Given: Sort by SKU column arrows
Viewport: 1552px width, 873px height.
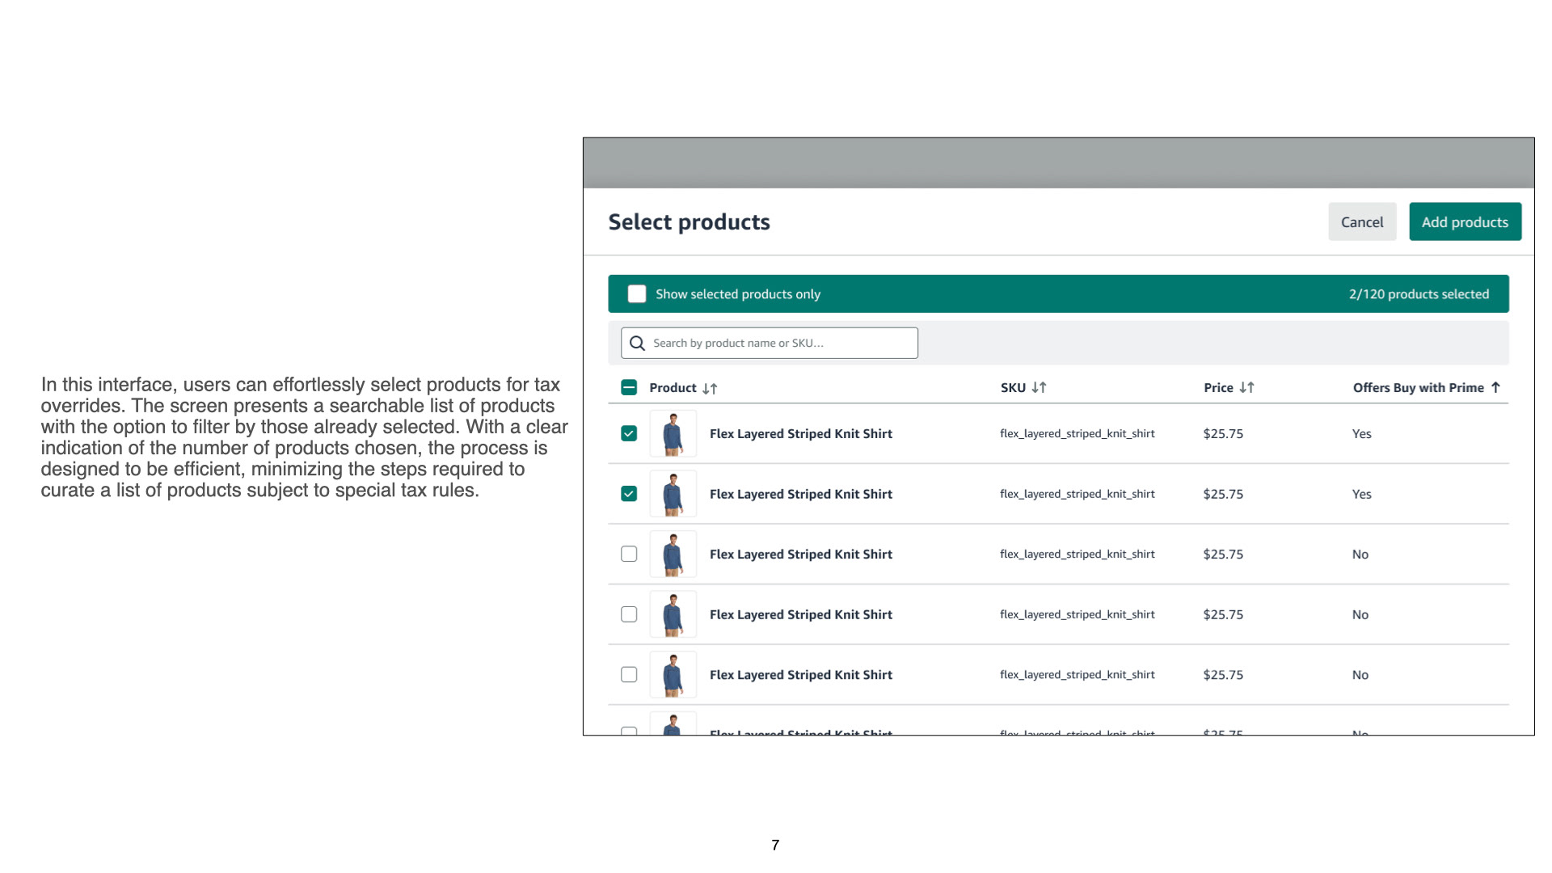Looking at the screenshot, I should pyautogui.click(x=1039, y=388).
